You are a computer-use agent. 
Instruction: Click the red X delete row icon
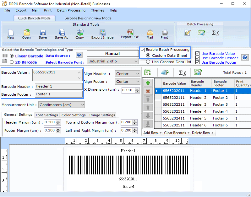pyautogui.click(x=148, y=91)
